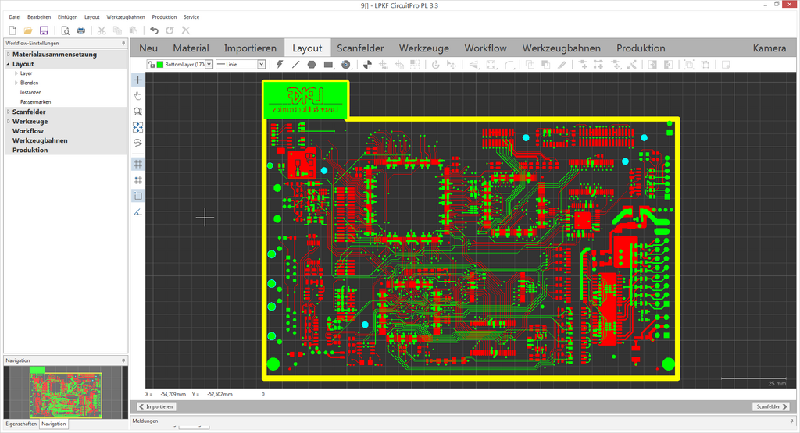Viewport: 800px width, 433px height.
Task: Click the Print icon in toolbar
Action: 80,30
